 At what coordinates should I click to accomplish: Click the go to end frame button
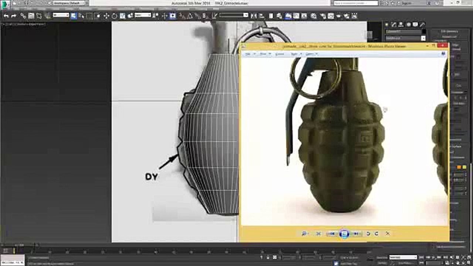pos(445,257)
